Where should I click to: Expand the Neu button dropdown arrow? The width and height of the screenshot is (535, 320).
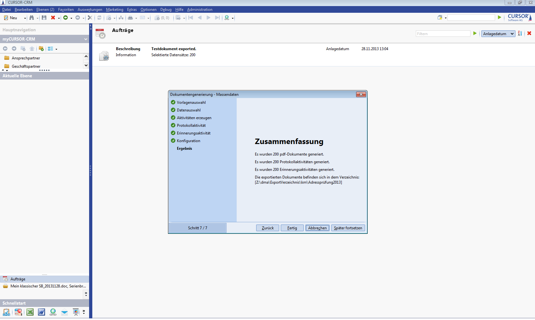click(25, 18)
